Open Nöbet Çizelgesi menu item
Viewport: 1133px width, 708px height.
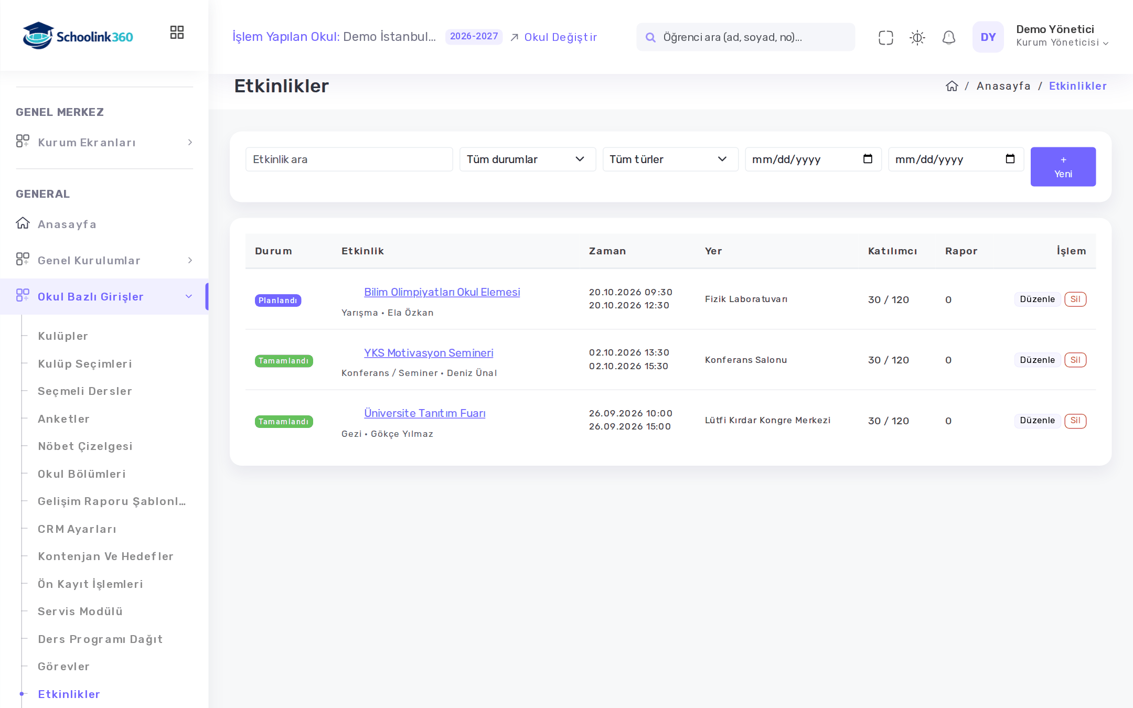85,446
